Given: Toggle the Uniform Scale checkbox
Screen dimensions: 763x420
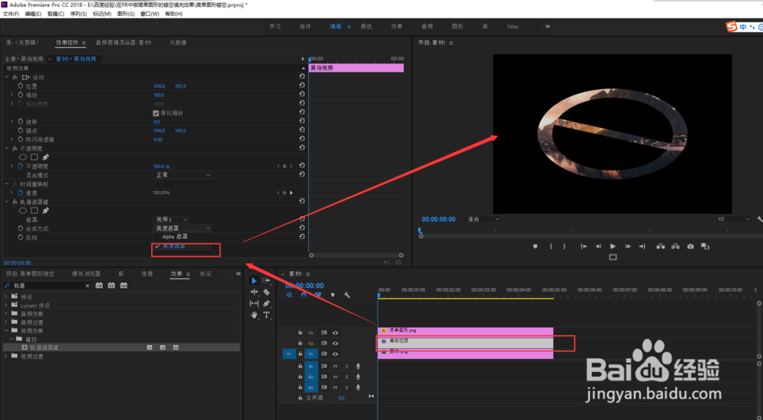Looking at the screenshot, I should point(156,113).
